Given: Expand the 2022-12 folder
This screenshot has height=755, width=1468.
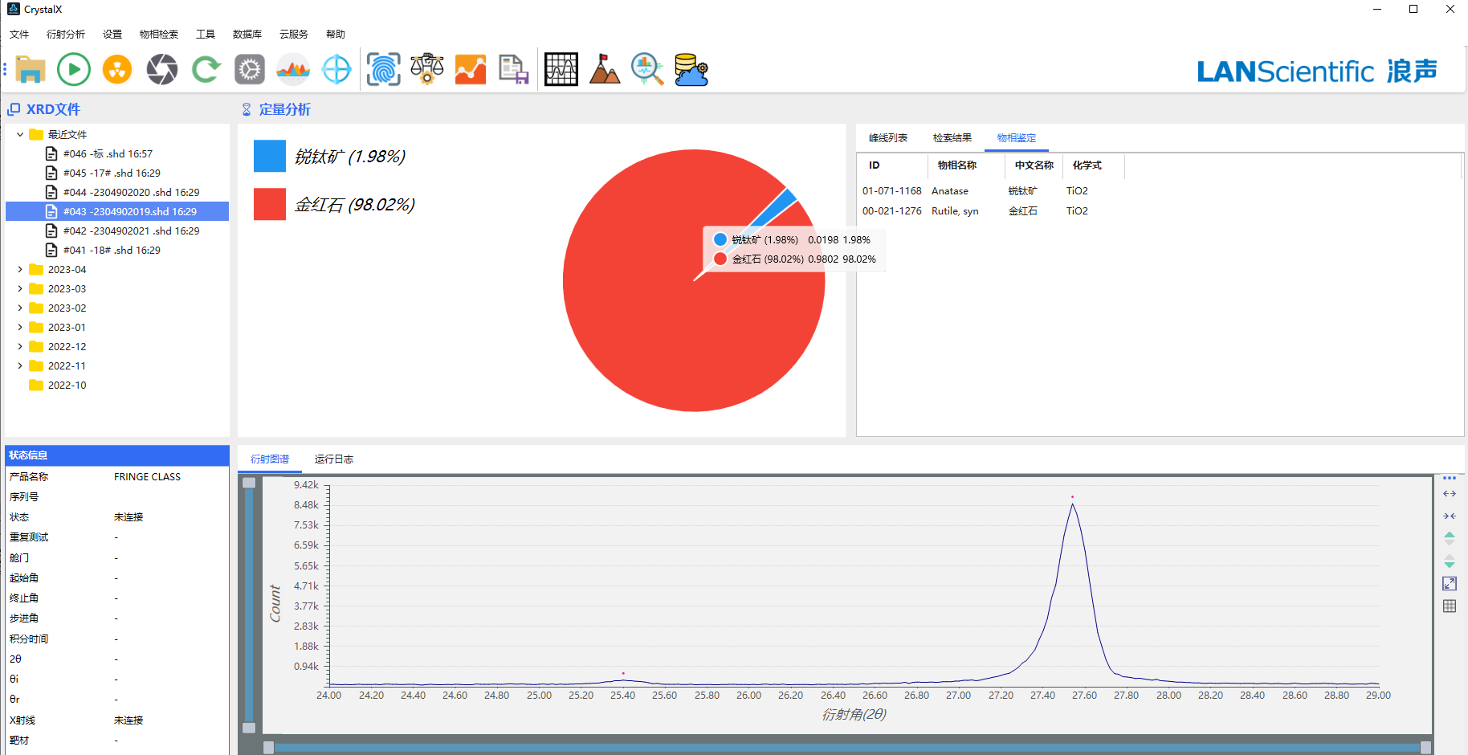Looking at the screenshot, I should click(x=20, y=347).
